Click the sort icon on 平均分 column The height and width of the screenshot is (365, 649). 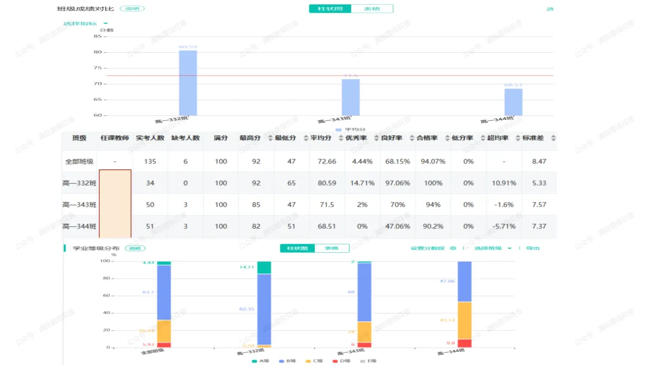click(339, 139)
